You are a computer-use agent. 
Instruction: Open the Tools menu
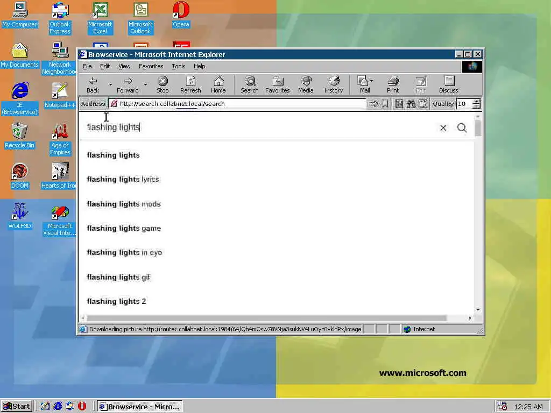(179, 66)
